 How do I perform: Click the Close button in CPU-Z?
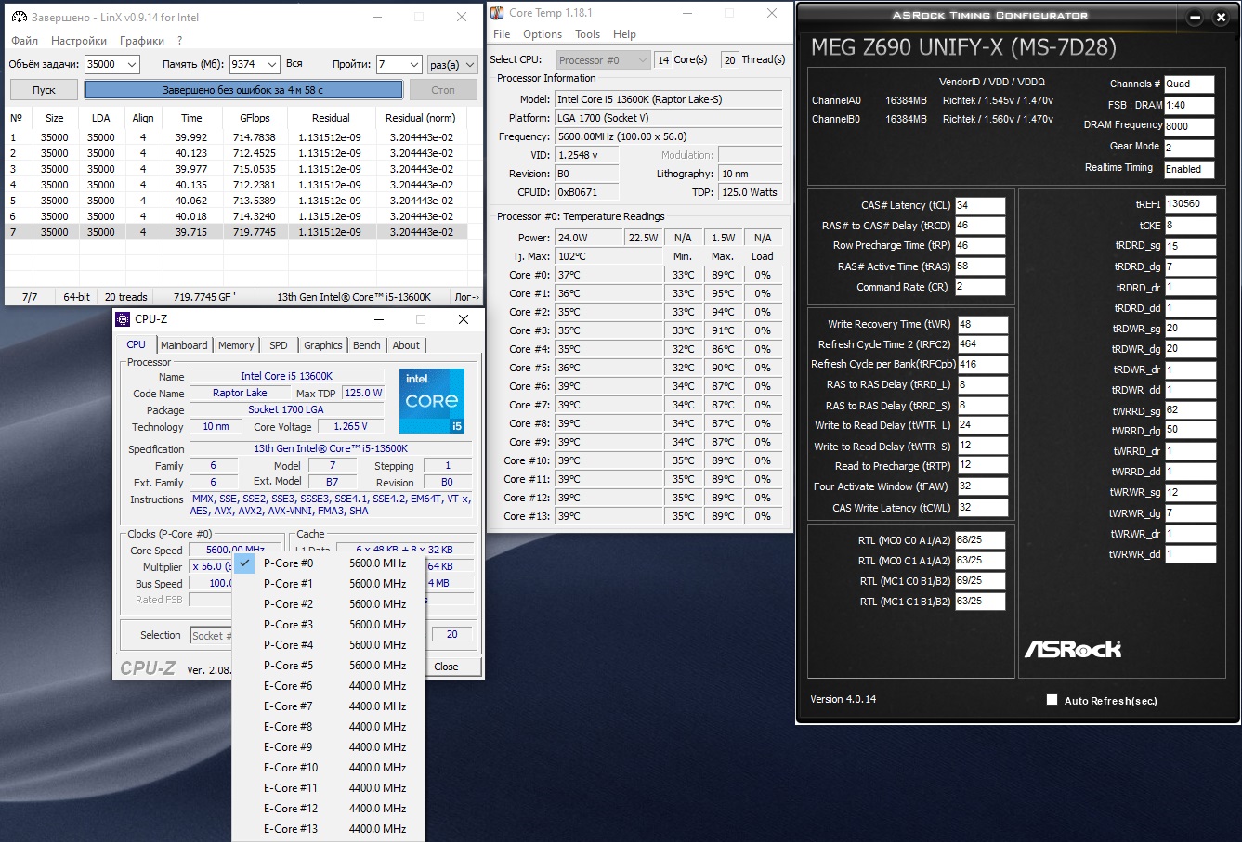[446, 667]
